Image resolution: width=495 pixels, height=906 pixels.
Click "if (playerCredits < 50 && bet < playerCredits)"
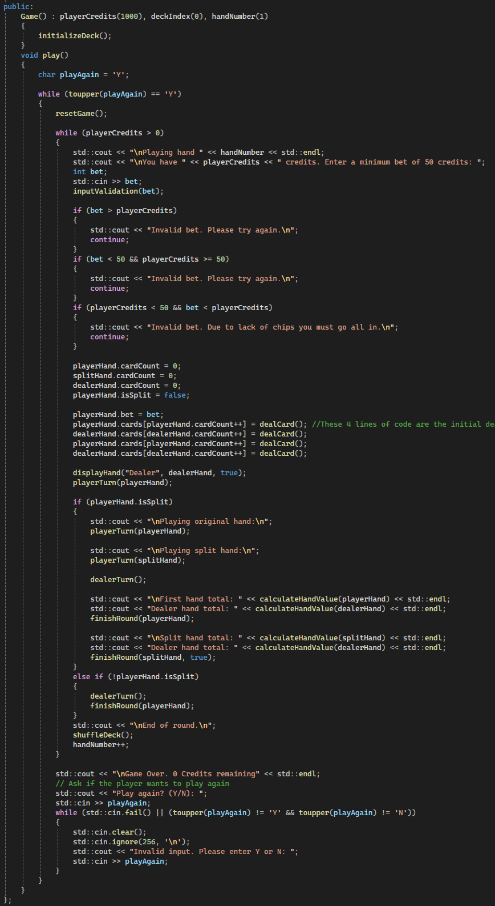173,307
